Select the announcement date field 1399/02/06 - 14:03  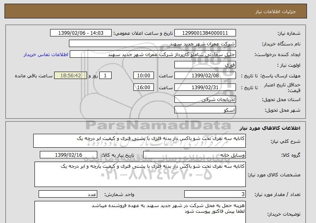coord(80,33)
